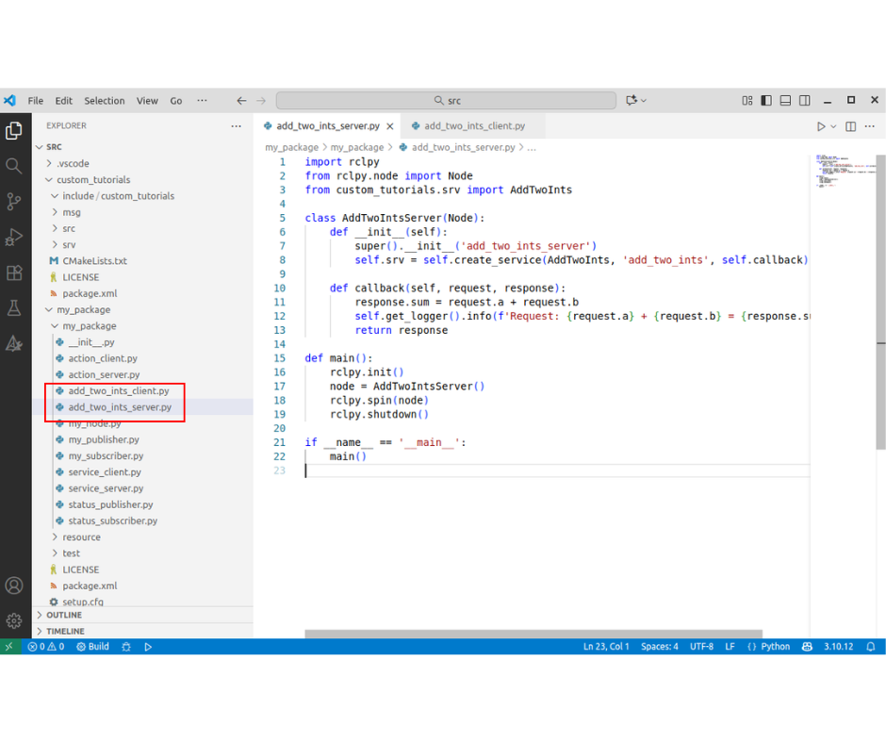Click the Accounts icon in activity bar

[x=14, y=586]
